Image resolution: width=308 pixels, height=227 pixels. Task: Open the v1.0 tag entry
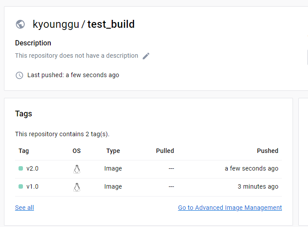pyautogui.click(x=32, y=186)
